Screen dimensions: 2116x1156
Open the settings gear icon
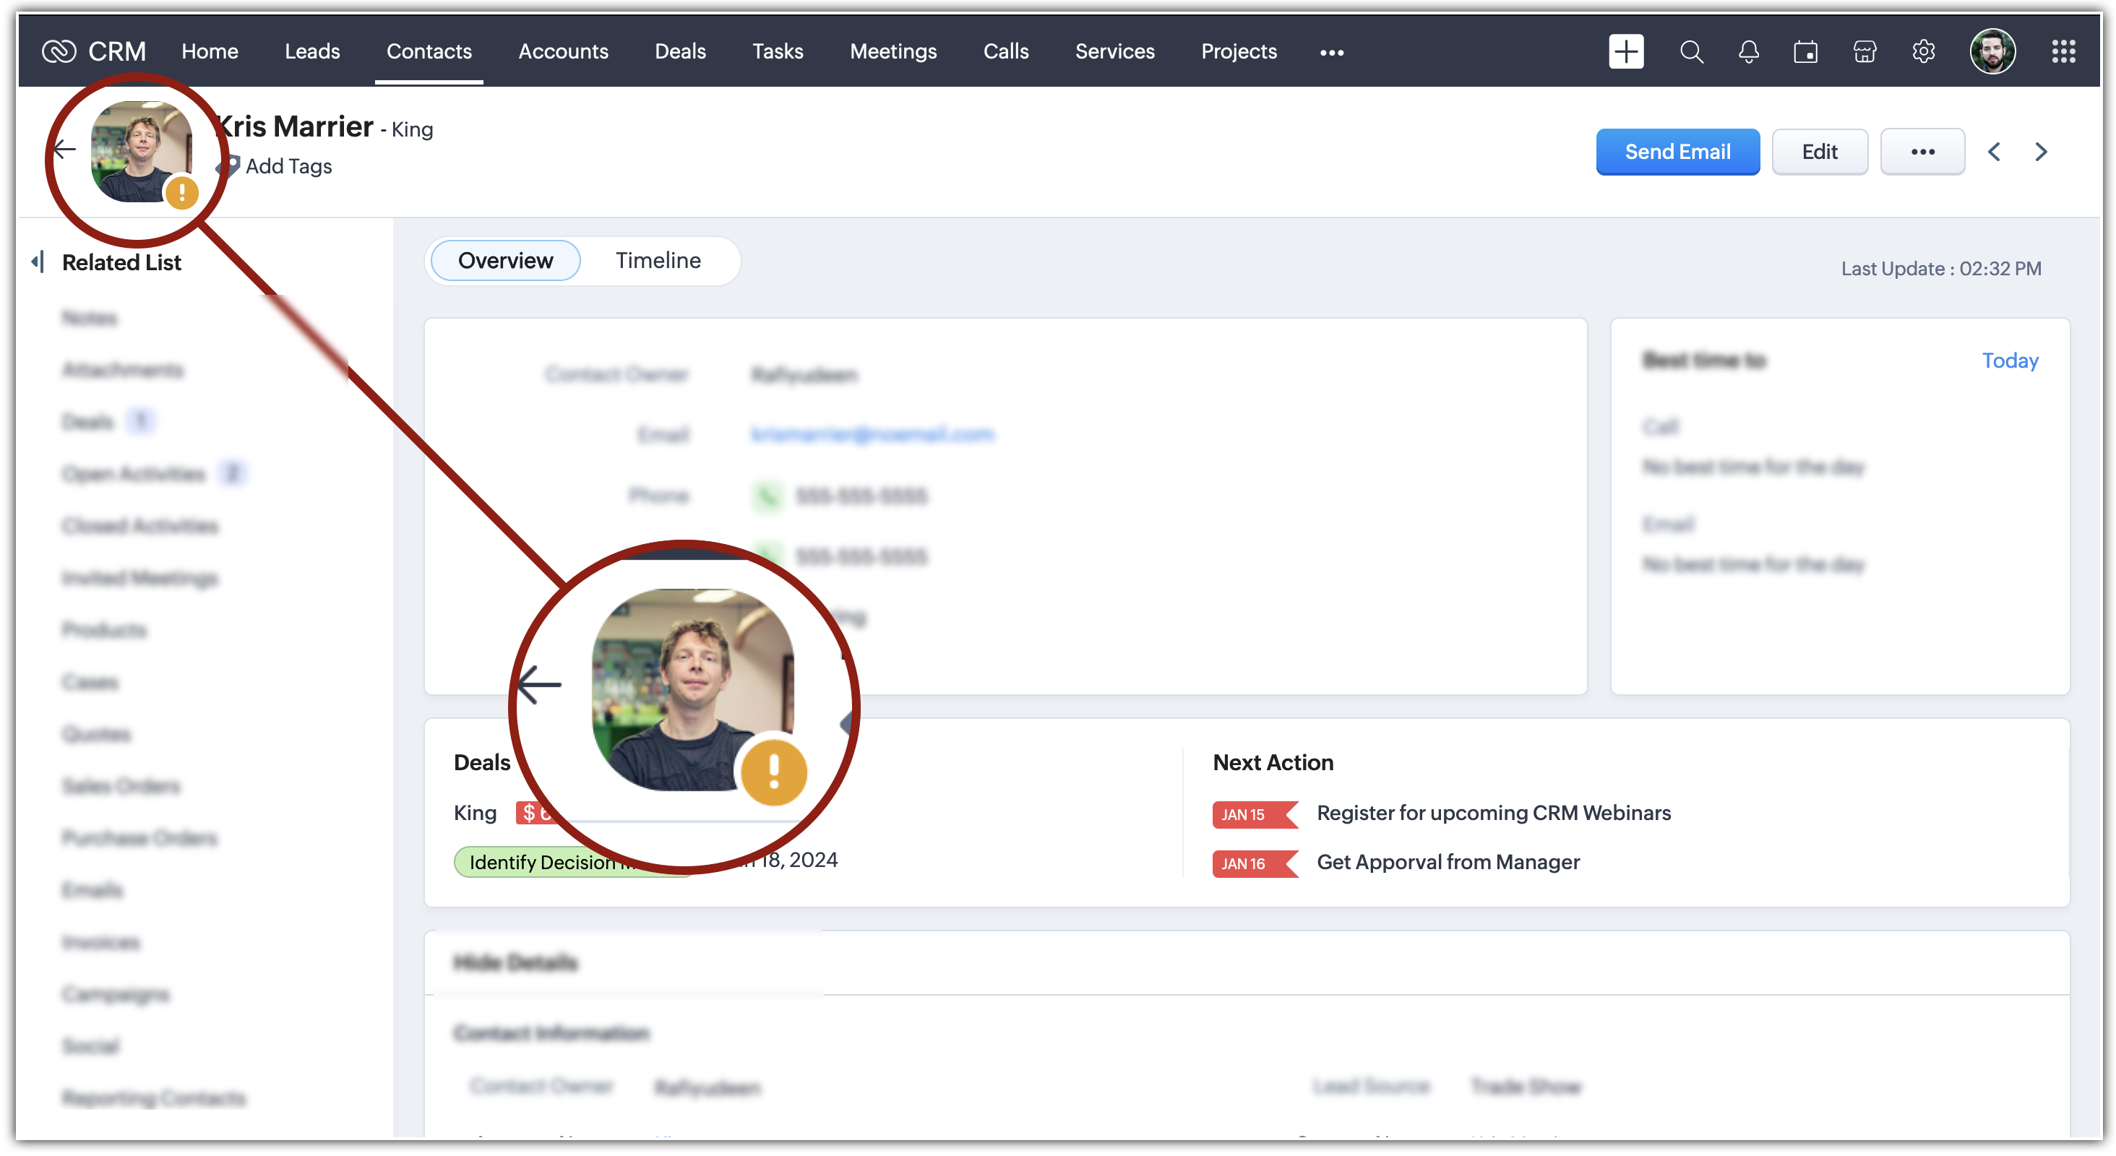(1923, 52)
